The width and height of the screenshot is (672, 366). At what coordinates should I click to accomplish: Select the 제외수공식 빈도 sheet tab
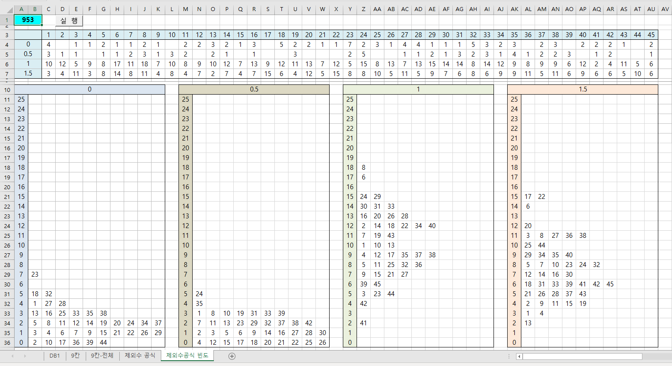point(187,355)
